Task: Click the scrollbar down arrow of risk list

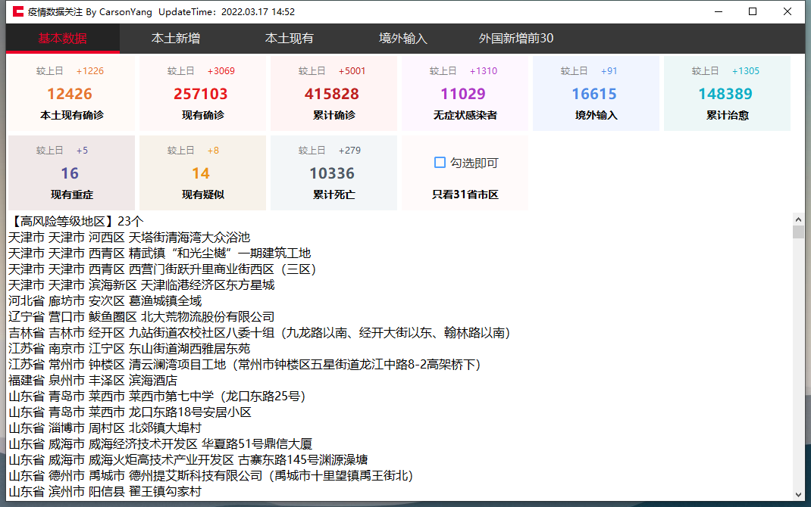Action: [798, 494]
